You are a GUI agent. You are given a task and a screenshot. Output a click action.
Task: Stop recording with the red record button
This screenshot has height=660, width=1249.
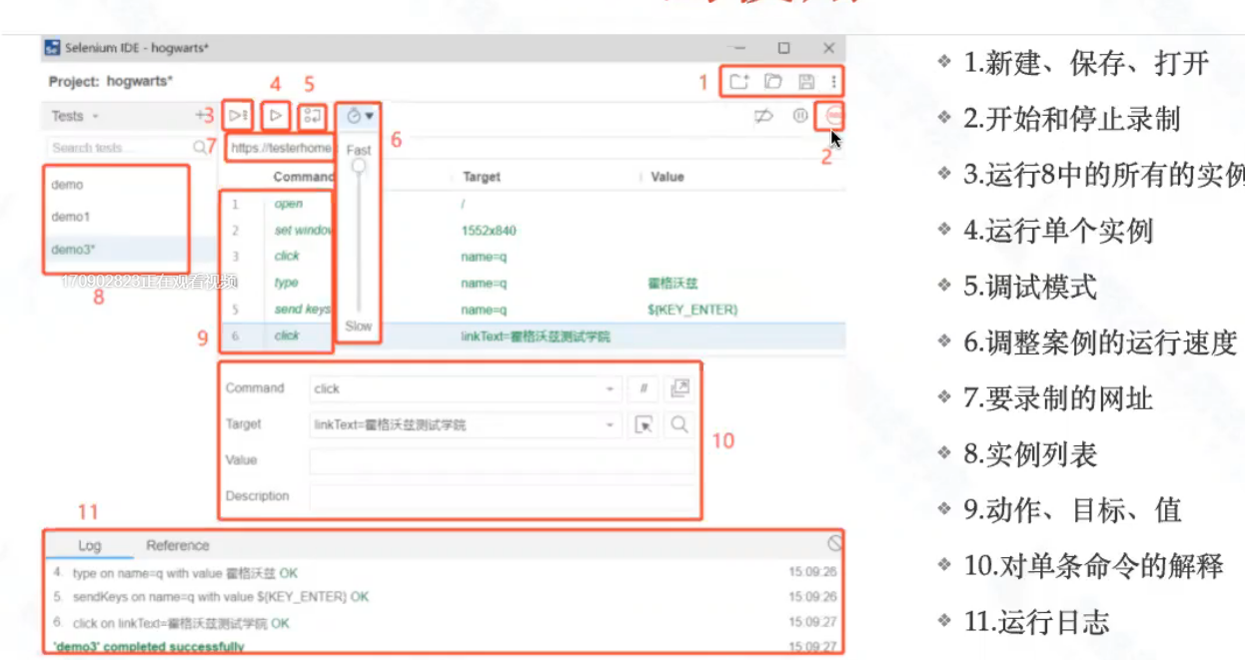click(x=834, y=116)
